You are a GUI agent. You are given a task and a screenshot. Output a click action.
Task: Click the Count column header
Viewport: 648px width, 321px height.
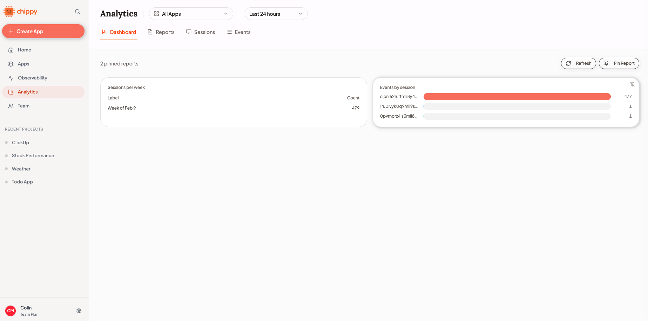click(x=353, y=98)
